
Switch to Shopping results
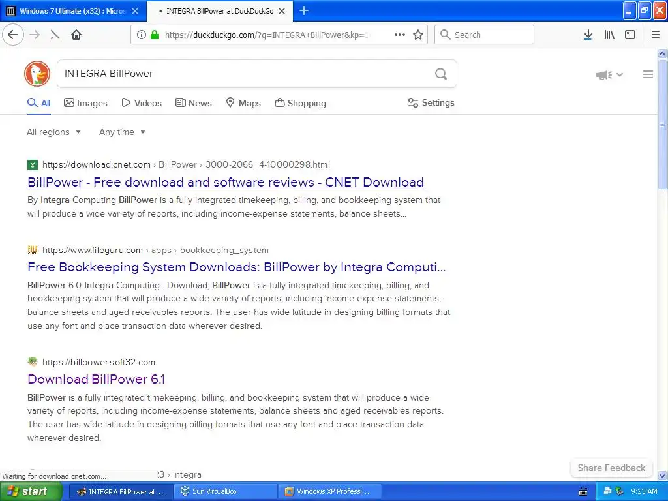300,103
